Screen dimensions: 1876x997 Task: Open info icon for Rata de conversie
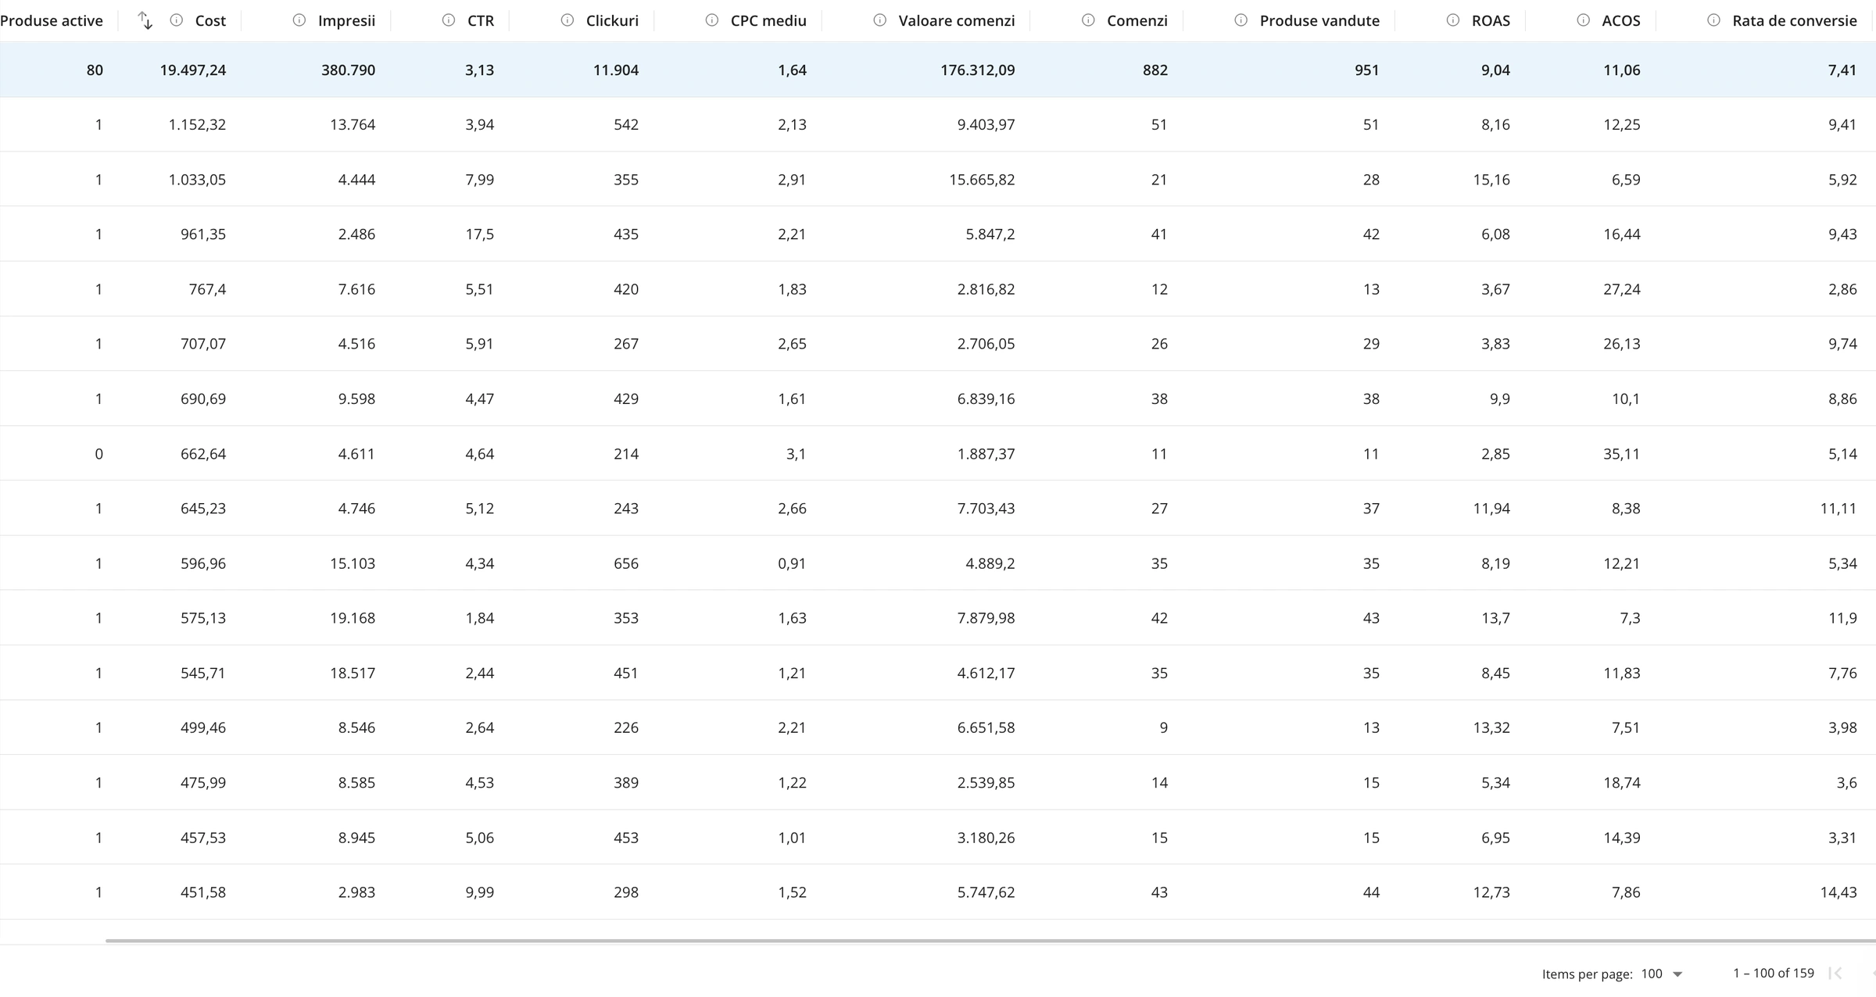[x=1714, y=20]
